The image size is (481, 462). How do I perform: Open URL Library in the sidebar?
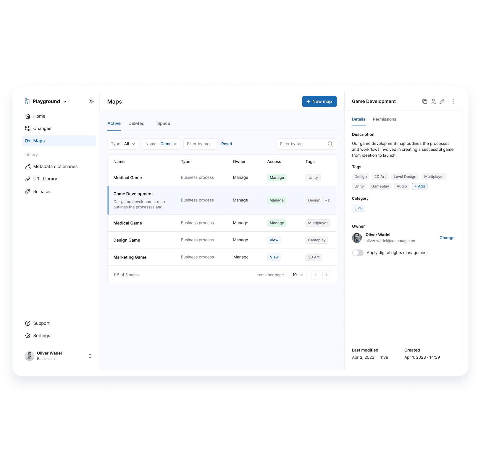(59, 179)
